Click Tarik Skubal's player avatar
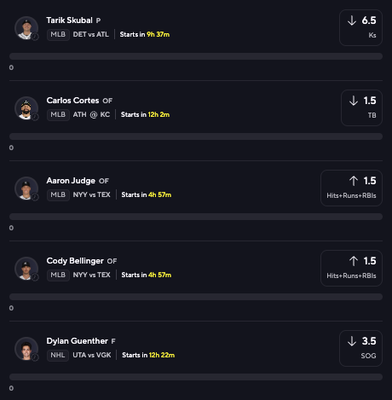The height and width of the screenshot is (400, 392). coord(26,28)
